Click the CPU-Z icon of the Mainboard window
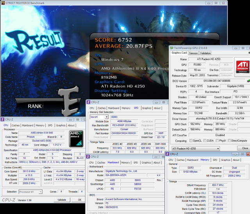 88,156
